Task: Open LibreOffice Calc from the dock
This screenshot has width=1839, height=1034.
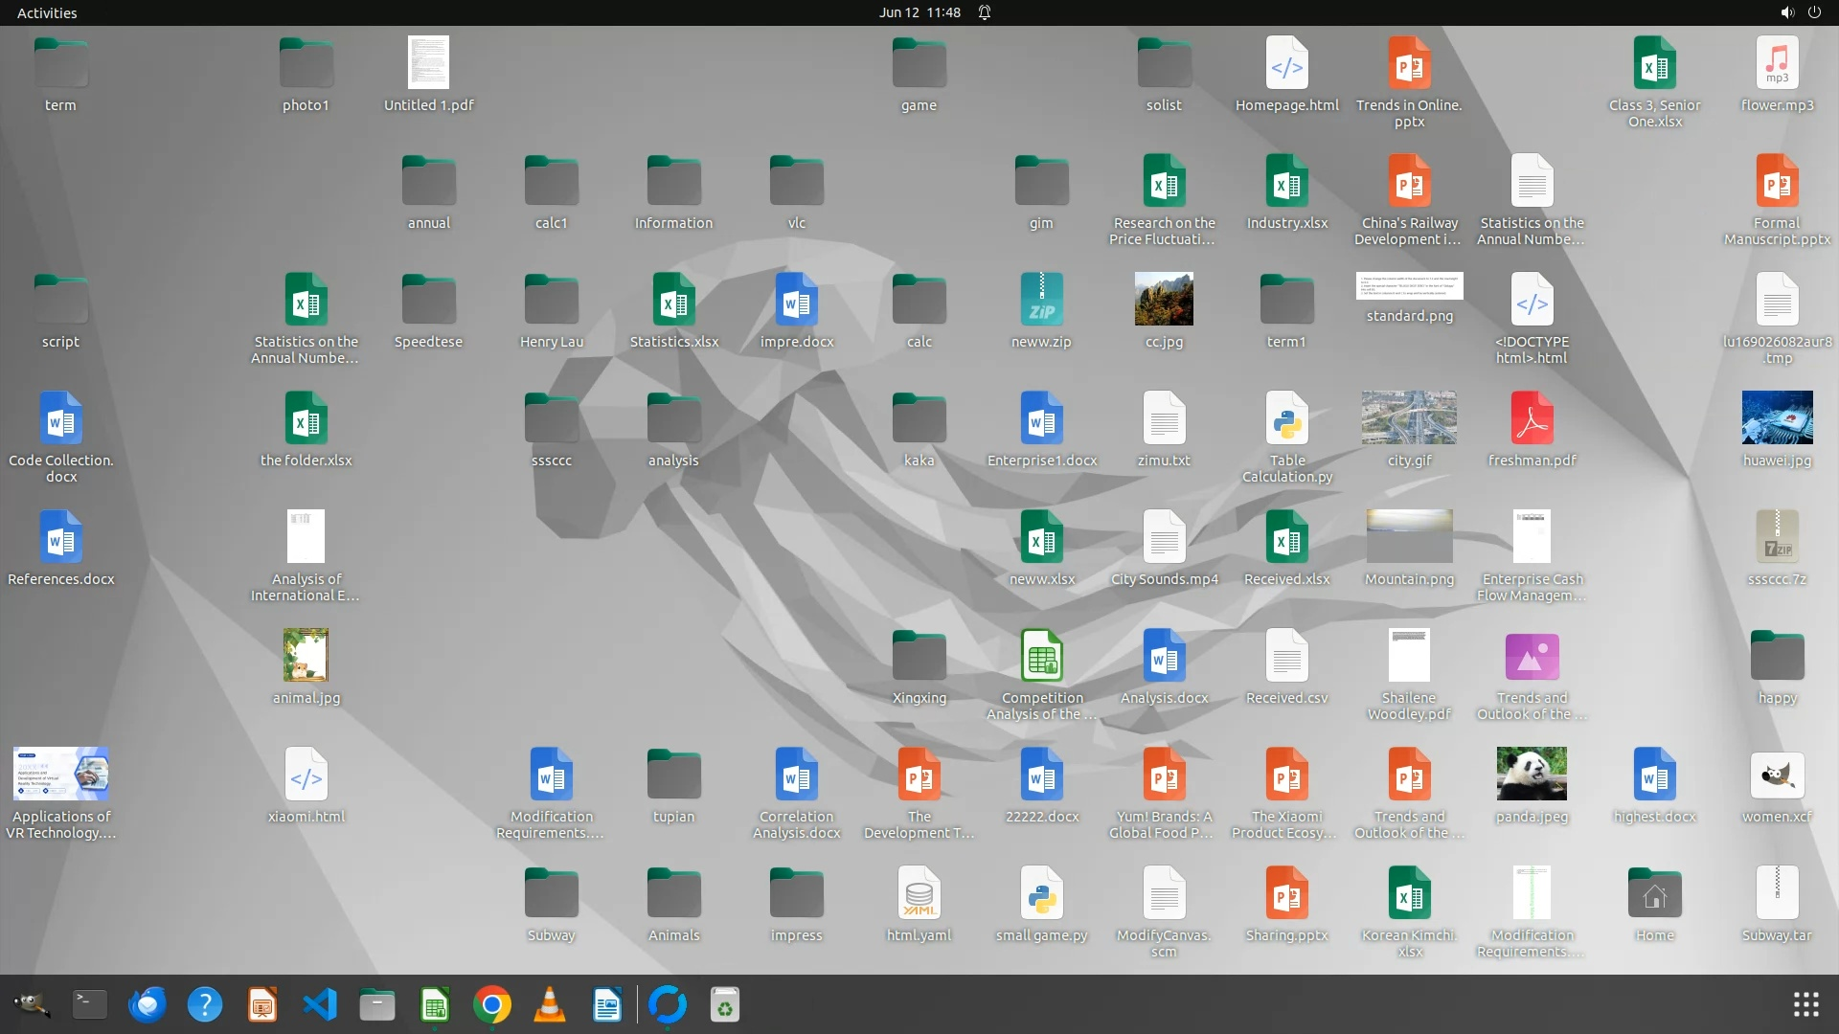Action: tap(434, 1004)
